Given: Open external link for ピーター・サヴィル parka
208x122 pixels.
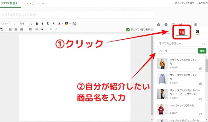Looking at the screenshot, I should (x=200, y=99).
